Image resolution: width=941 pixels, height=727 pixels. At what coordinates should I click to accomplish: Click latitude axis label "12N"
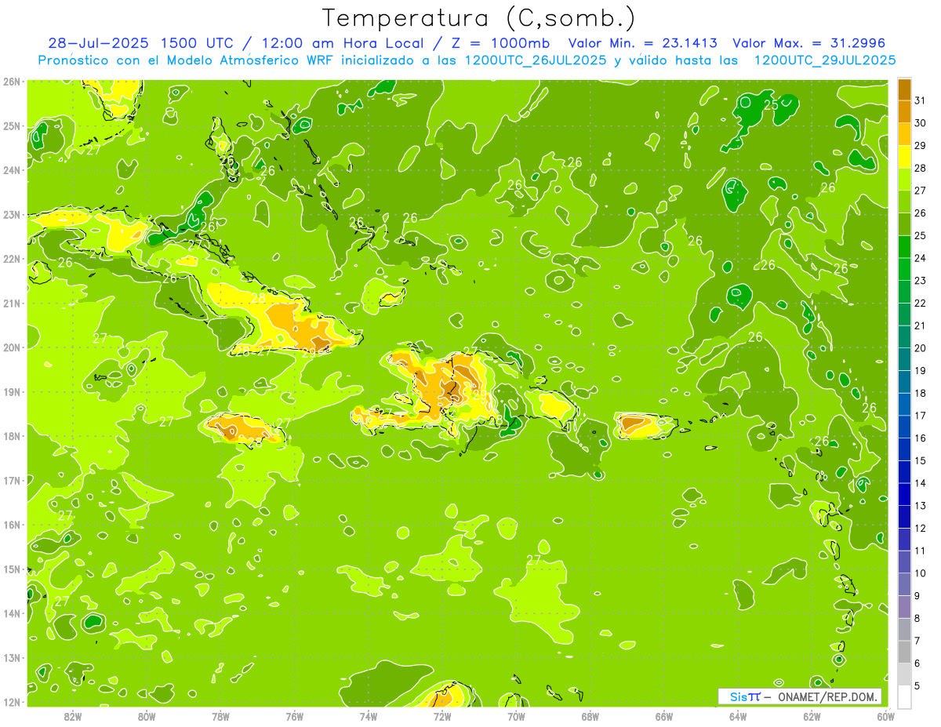11,702
